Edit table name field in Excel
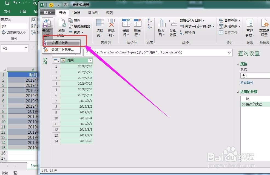Viewport: 270px width, 175px height. point(14,26)
